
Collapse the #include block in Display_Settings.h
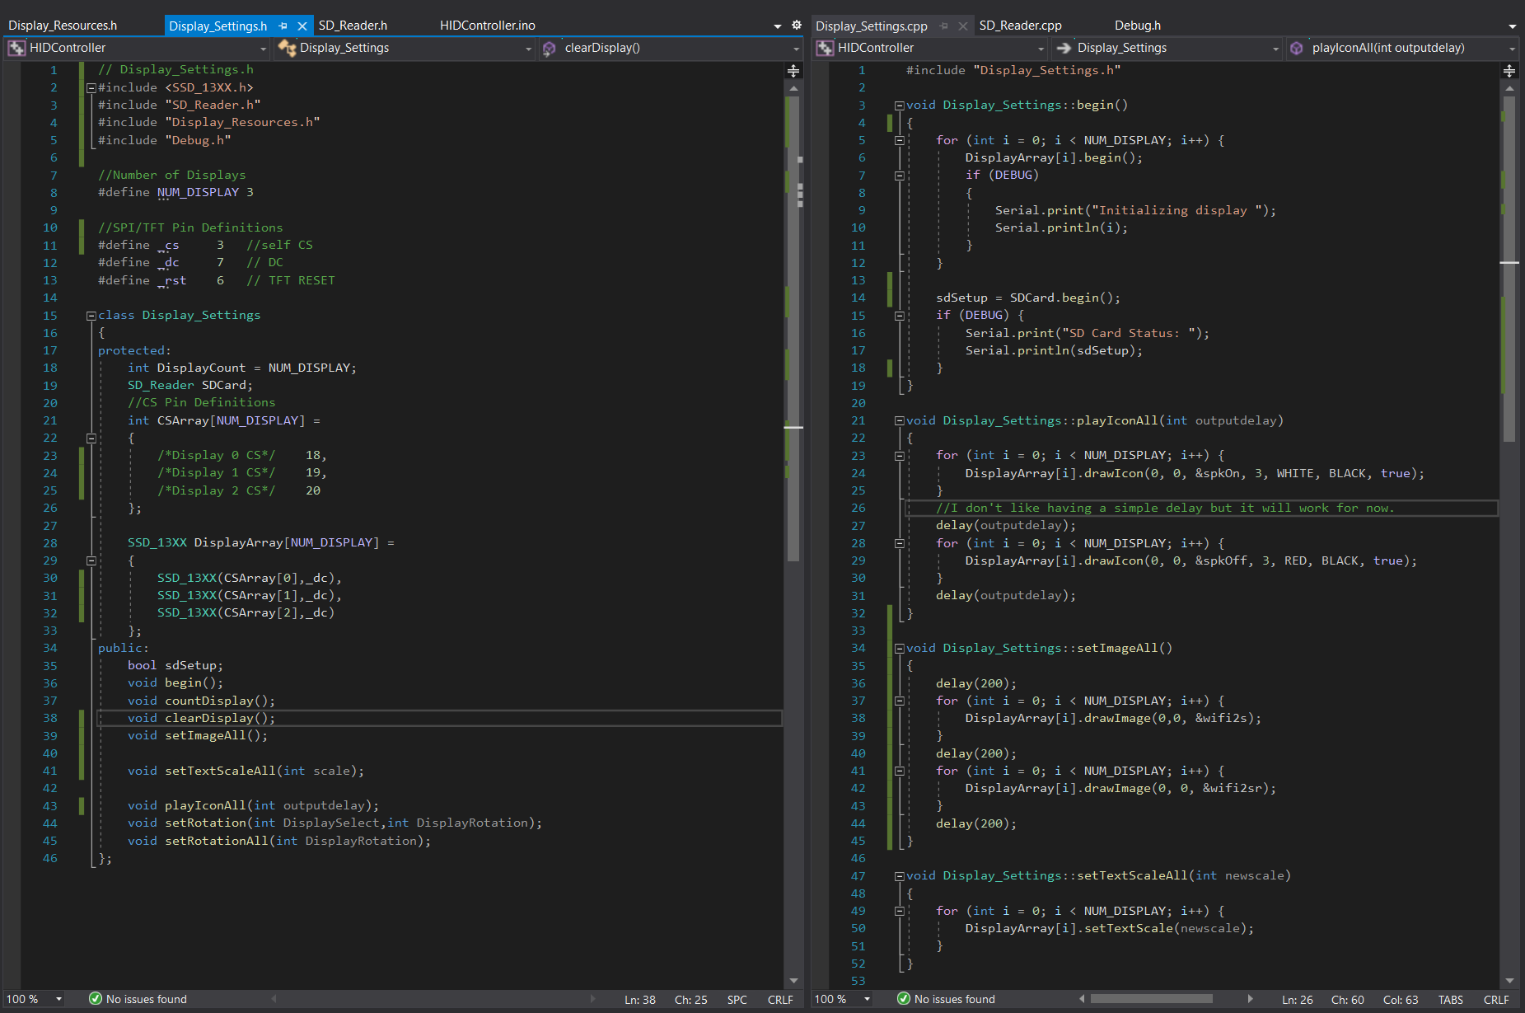tap(91, 87)
